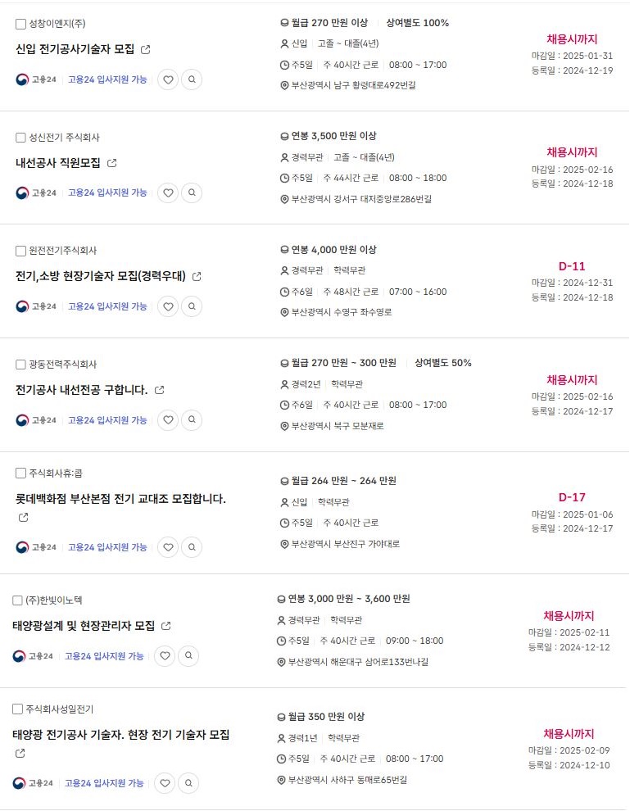This screenshot has height=811, width=630.
Task: Click heart icon for 롯데백화점 부산본점 listing
Action: [x=168, y=547]
